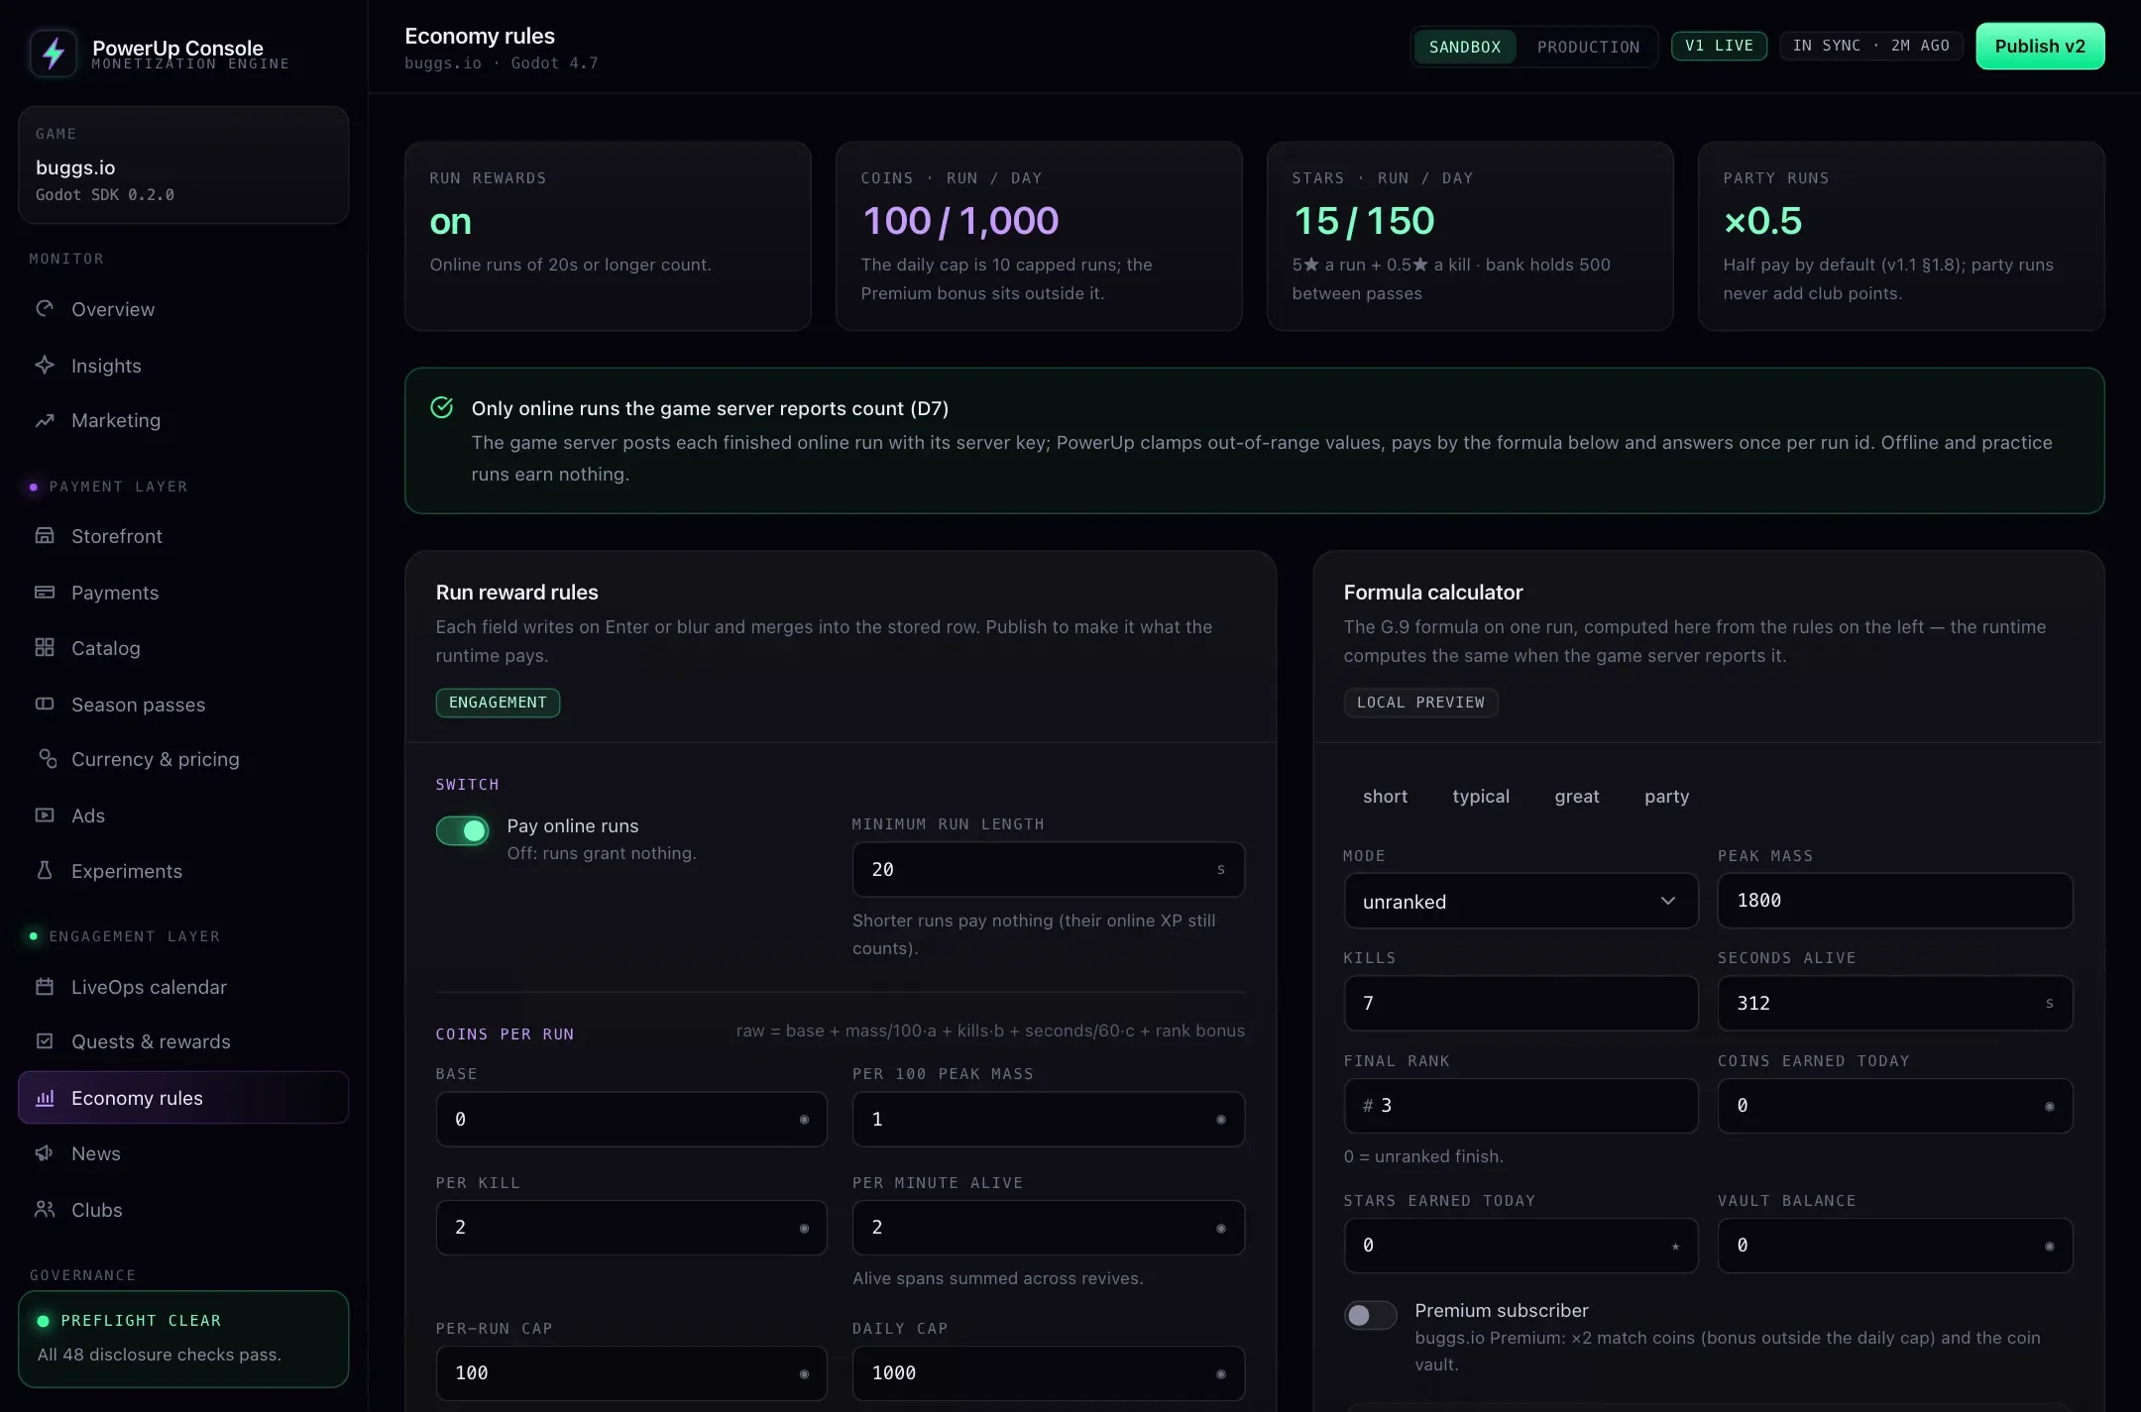The image size is (2141, 1412).
Task: Click the Clubs people icon
Action: (x=45, y=1210)
